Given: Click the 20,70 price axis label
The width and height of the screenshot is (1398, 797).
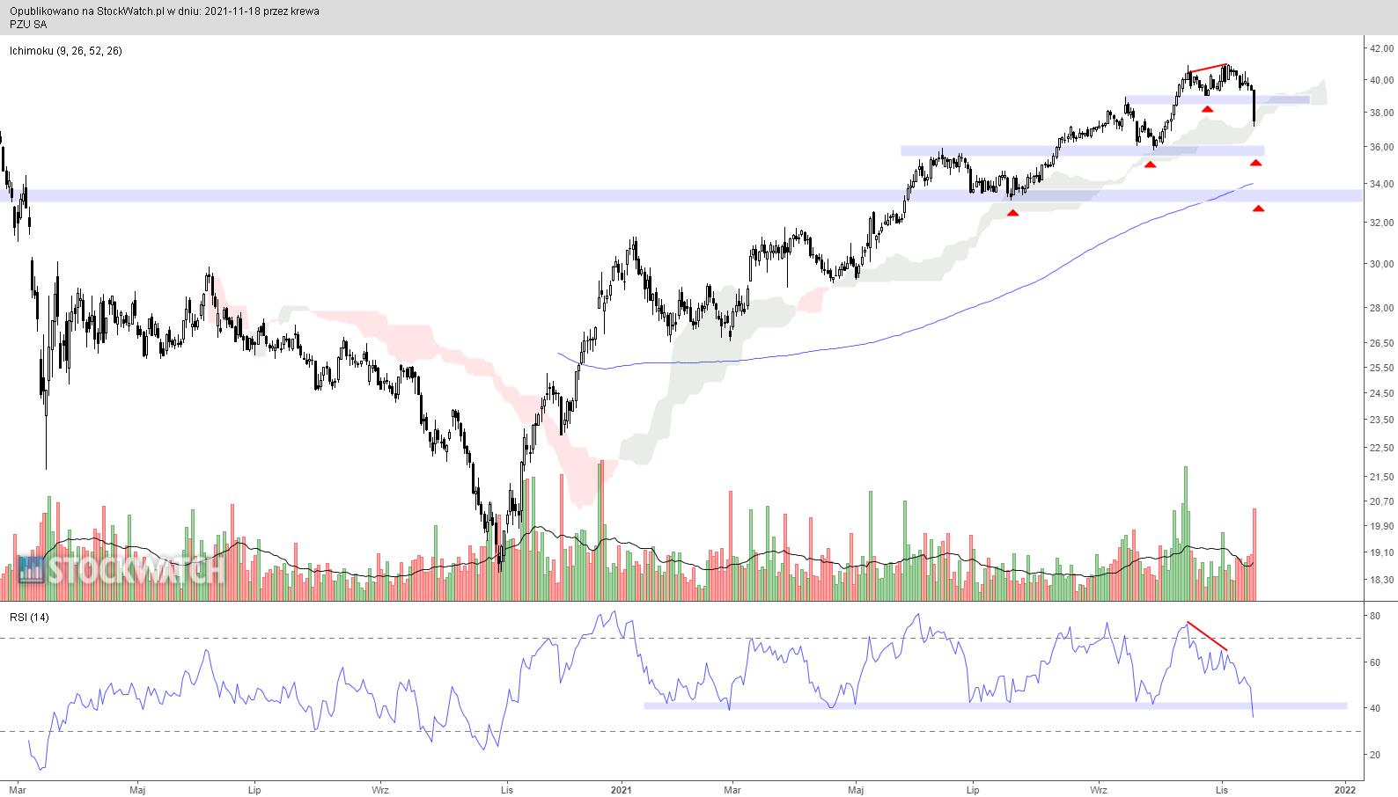Looking at the screenshot, I should [1380, 501].
